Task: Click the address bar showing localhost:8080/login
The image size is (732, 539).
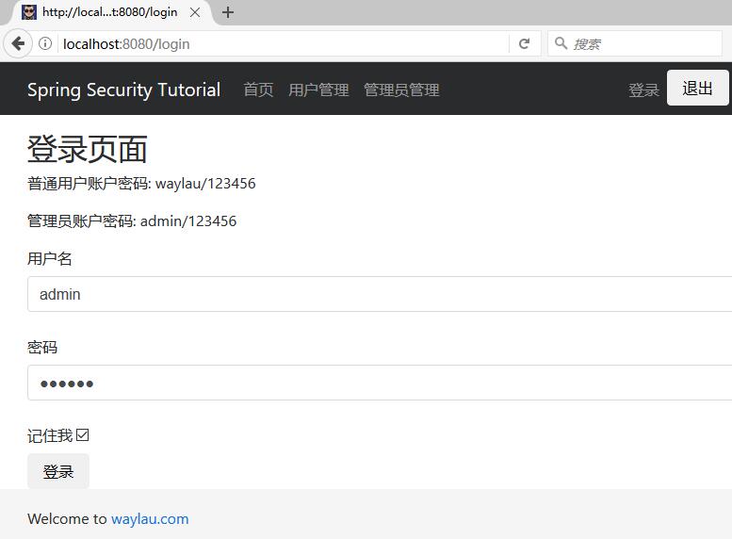Action: [x=283, y=44]
